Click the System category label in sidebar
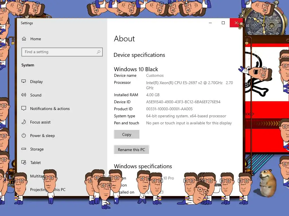 (x=28, y=65)
